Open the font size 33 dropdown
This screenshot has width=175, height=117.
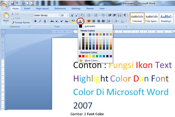click(68, 15)
